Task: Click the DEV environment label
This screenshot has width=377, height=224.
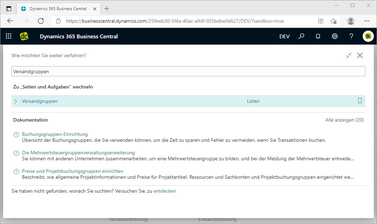Action: pos(284,37)
